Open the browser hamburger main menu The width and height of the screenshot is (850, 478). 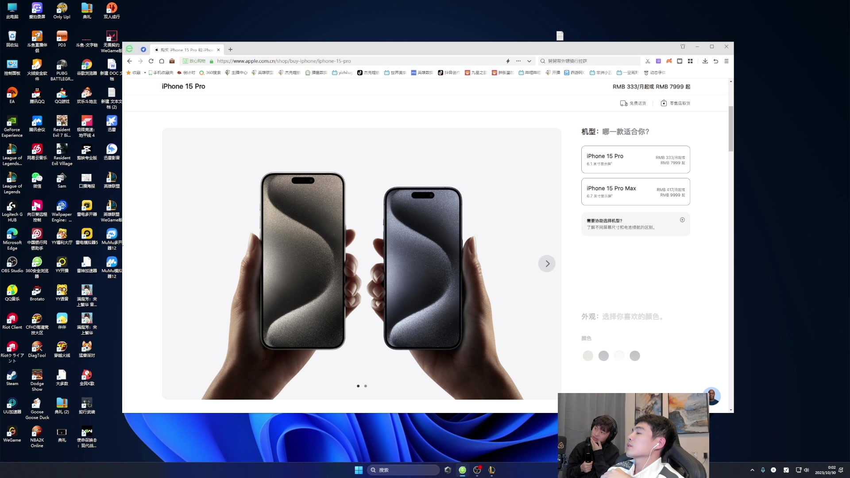[726, 61]
